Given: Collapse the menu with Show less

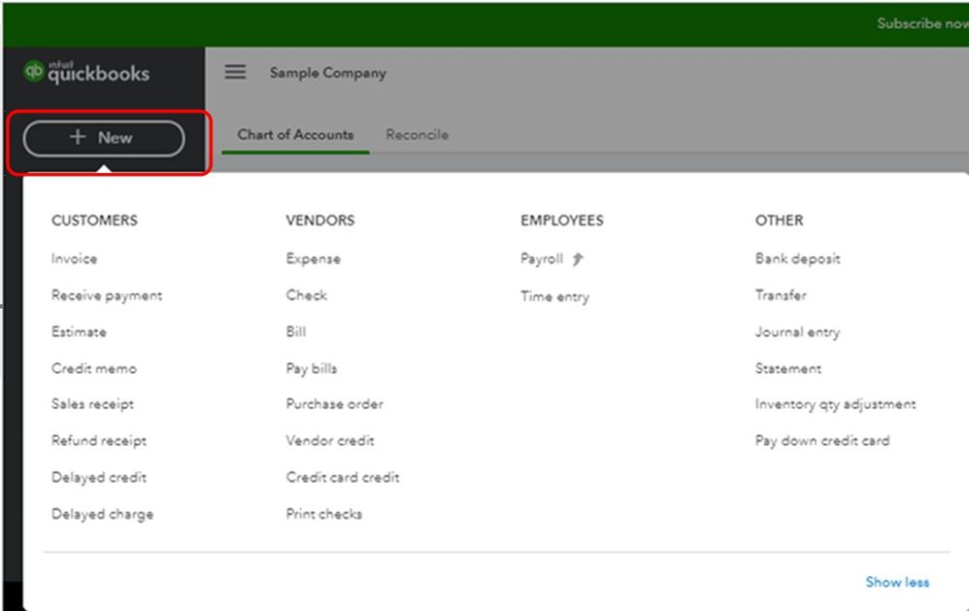Looking at the screenshot, I should click(x=896, y=582).
